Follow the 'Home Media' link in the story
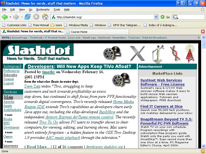 (x=123, y=102)
